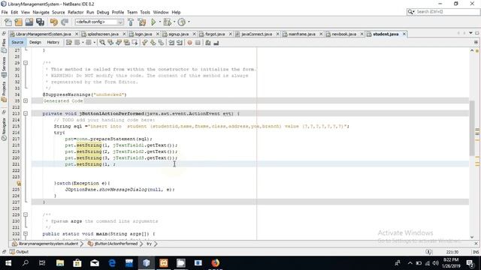Screen dimensions: 481x270
Task: Collapse the main method fold at line 232
Action: tap(26, 234)
